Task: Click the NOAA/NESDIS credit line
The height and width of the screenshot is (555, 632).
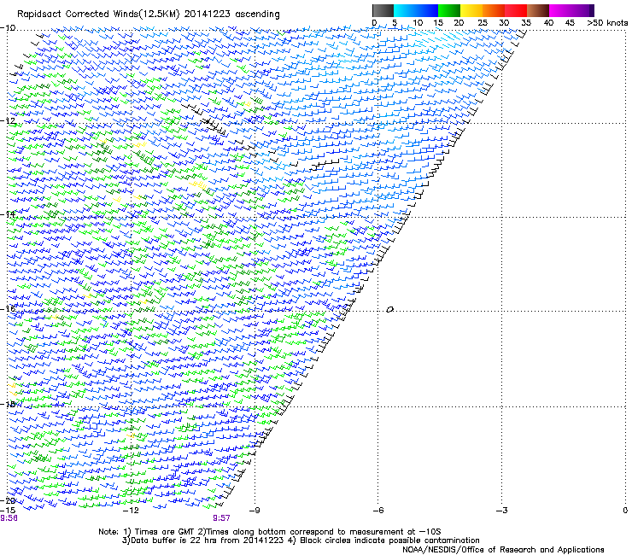Action: coord(503,550)
